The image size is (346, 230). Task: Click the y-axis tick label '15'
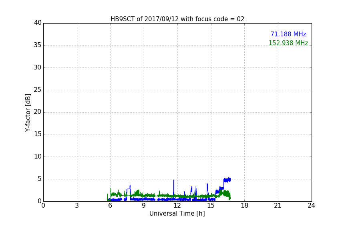(x=38, y=134)
